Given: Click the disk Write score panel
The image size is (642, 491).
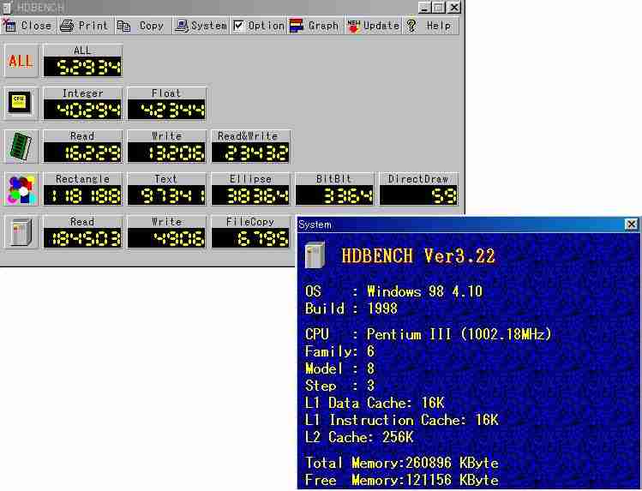Looking at the screenshot, I should (x=166, y=232).
